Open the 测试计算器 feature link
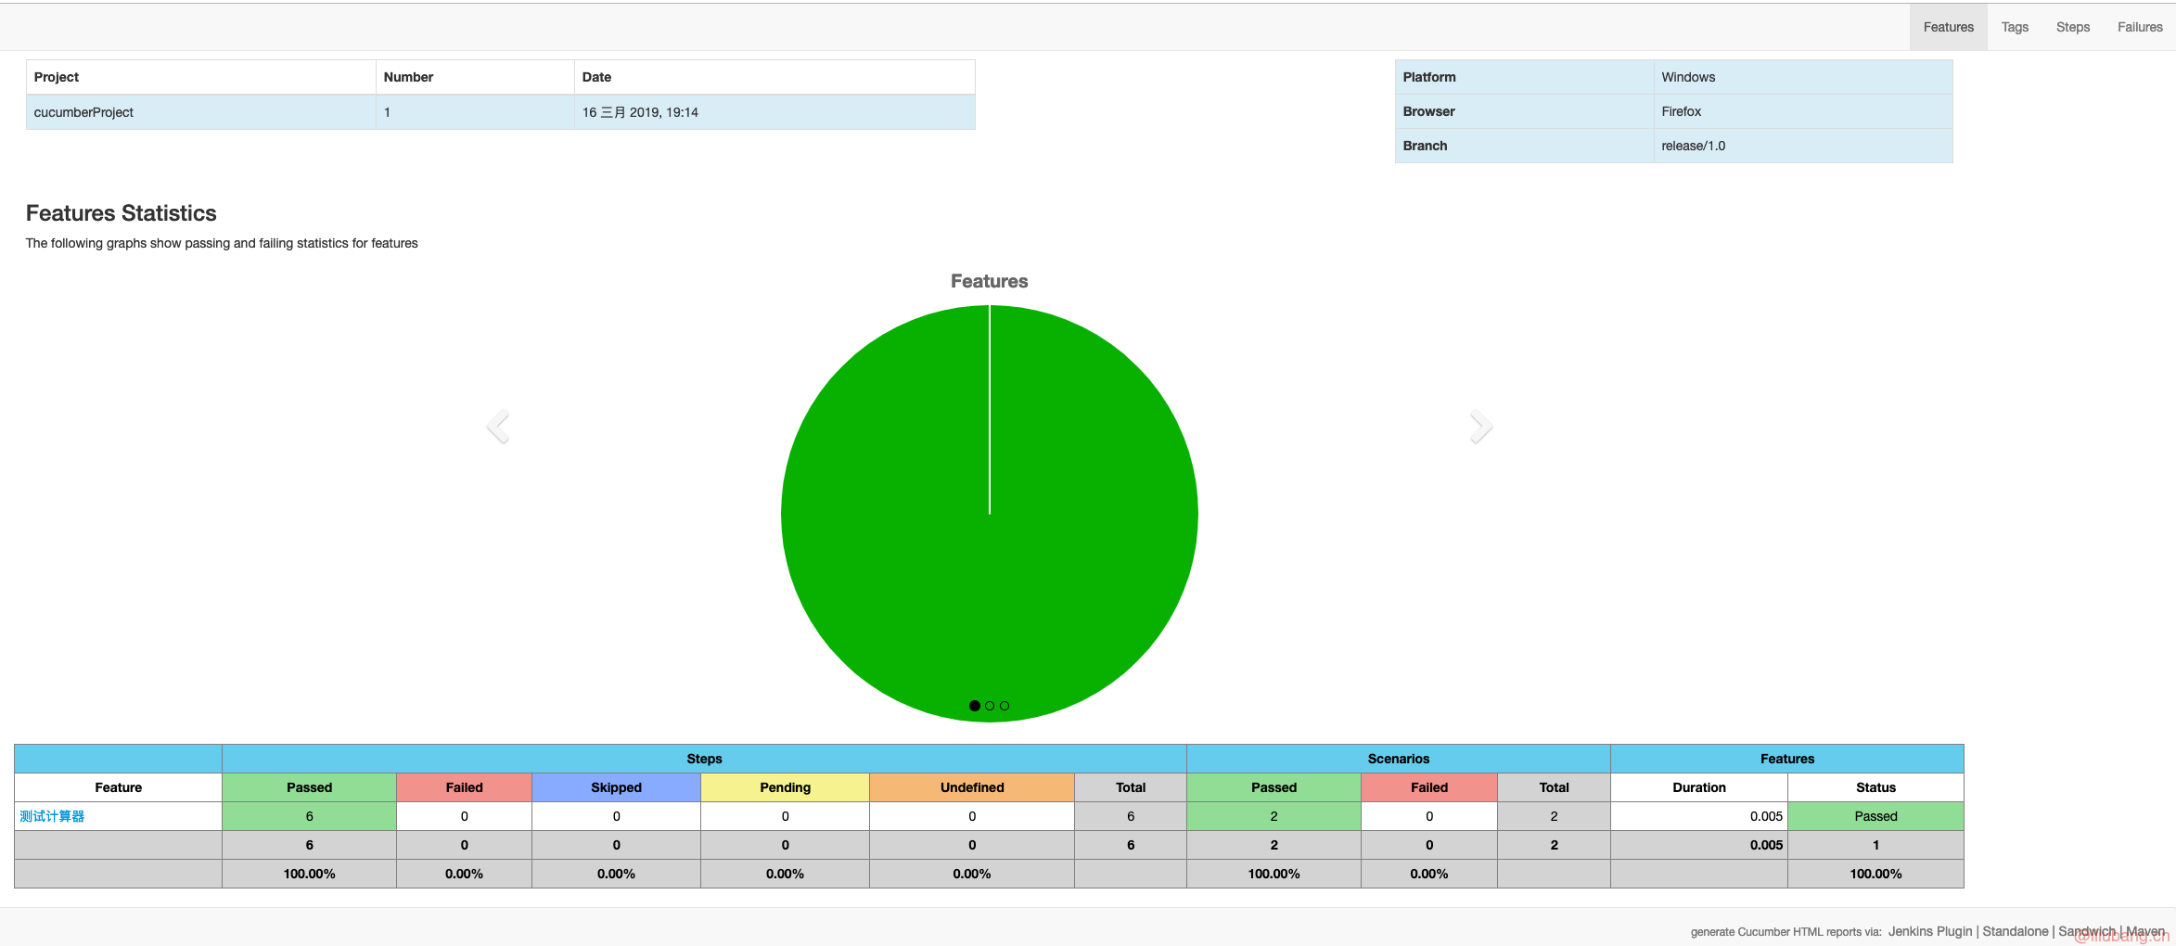This screenshot has height=946, width=2176. point(52,816)
